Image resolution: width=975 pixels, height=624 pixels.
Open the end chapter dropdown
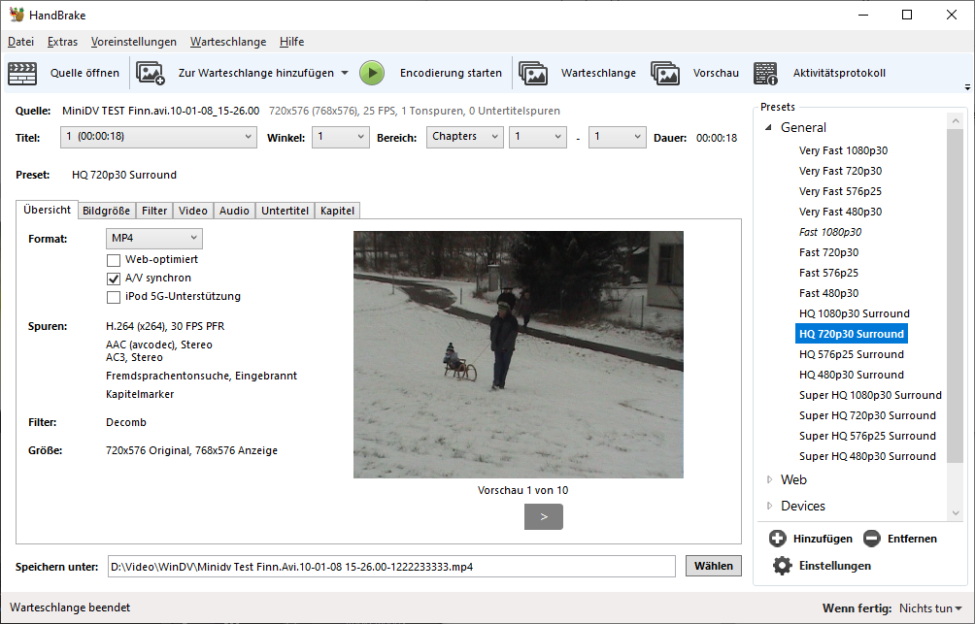[618, 137]
